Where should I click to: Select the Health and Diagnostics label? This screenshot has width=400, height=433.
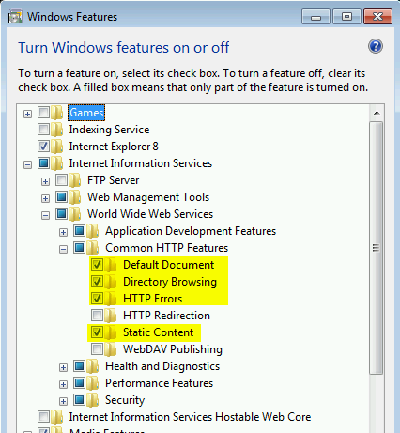[x=162, y=366]
